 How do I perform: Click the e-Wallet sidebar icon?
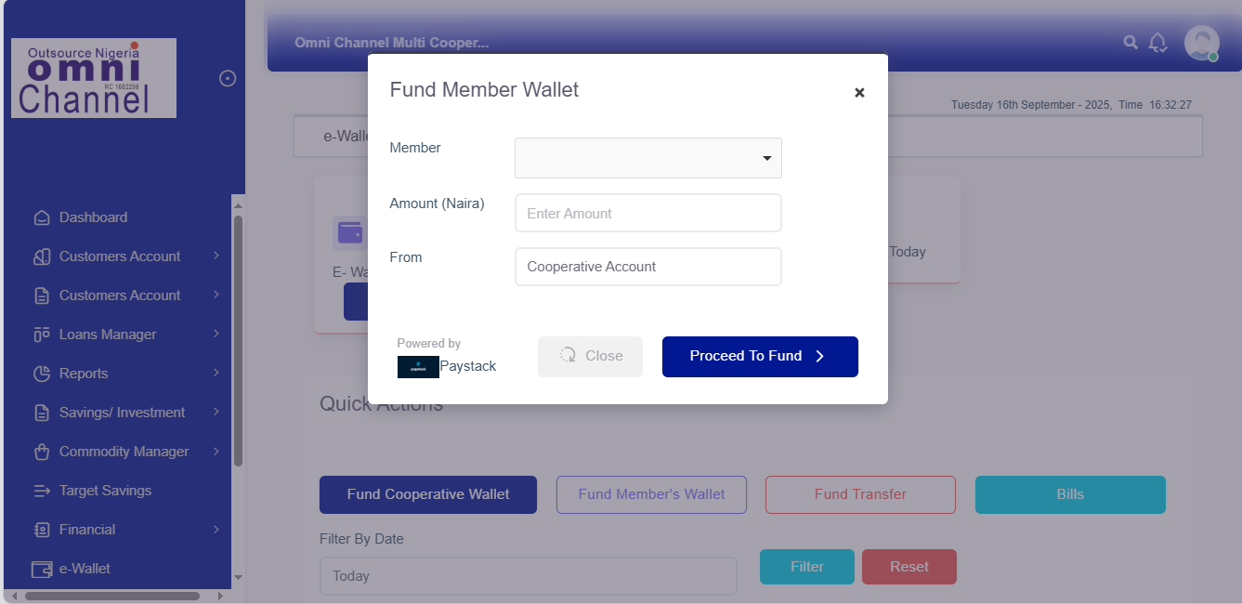[42, 569]
